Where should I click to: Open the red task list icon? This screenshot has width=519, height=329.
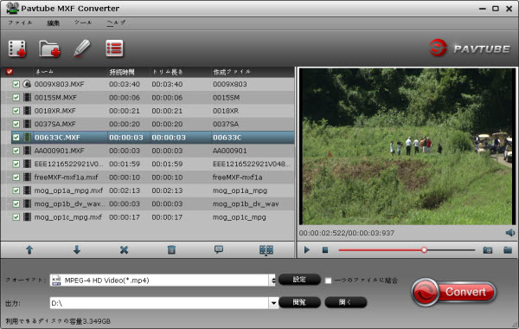point(114,48)
